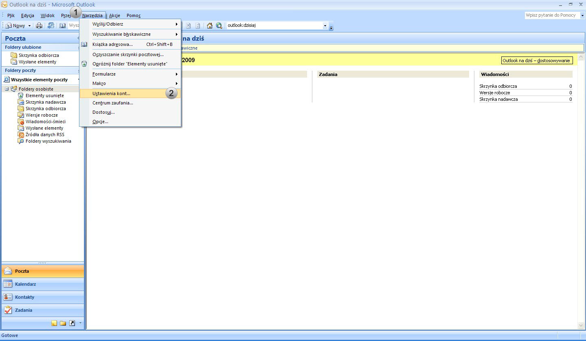Choose Oczyszczanie skrzynki pocztowej entry

coord(130,54)
